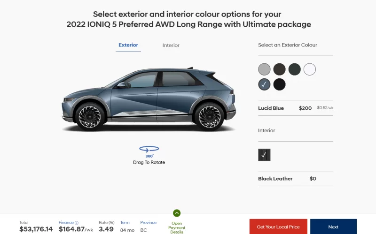Screen dimensions: 376x234
Task: Click the Open Payment Details label
Action: (x=177, y=227)
